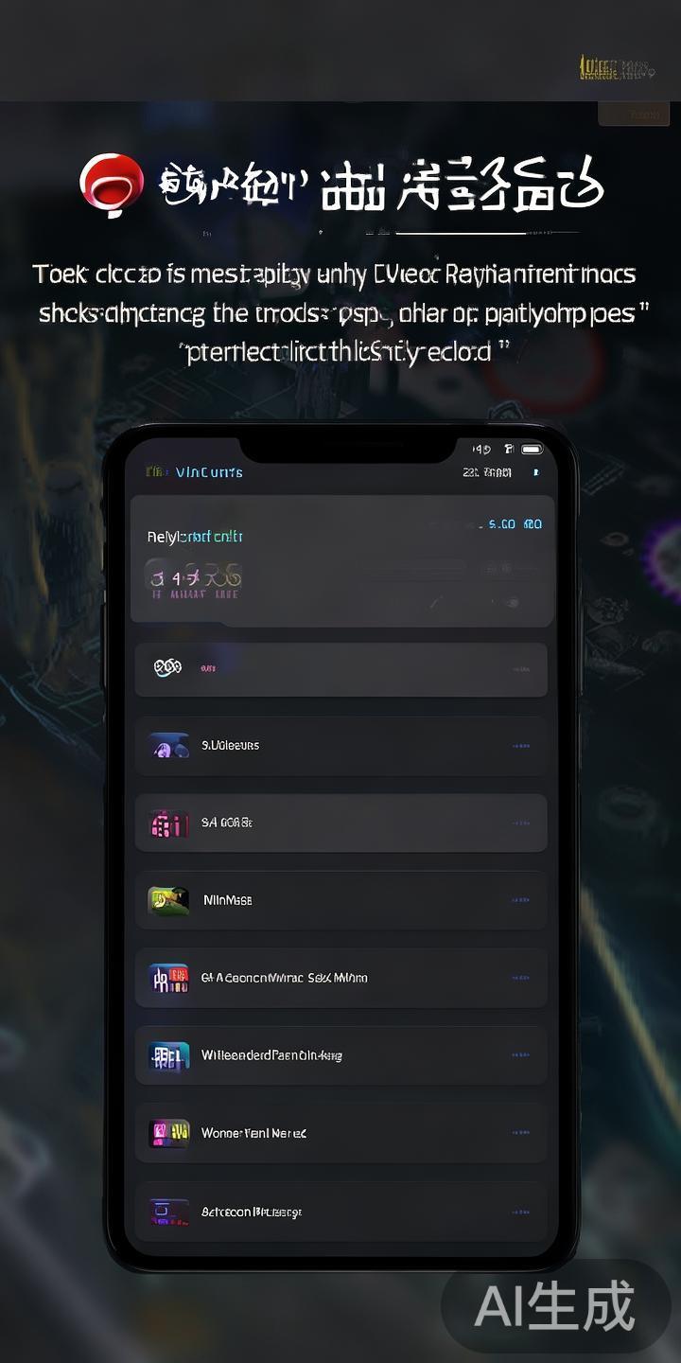Open dots menu on SA 60R8t row

[x=521, y=823]
